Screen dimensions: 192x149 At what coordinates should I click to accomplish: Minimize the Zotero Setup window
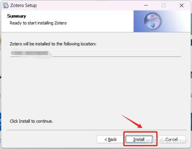[146, 5]
